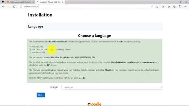This screenshot has height=106, width=189.
Task: Click the site information icon in address bar
Action: [21, 6]
